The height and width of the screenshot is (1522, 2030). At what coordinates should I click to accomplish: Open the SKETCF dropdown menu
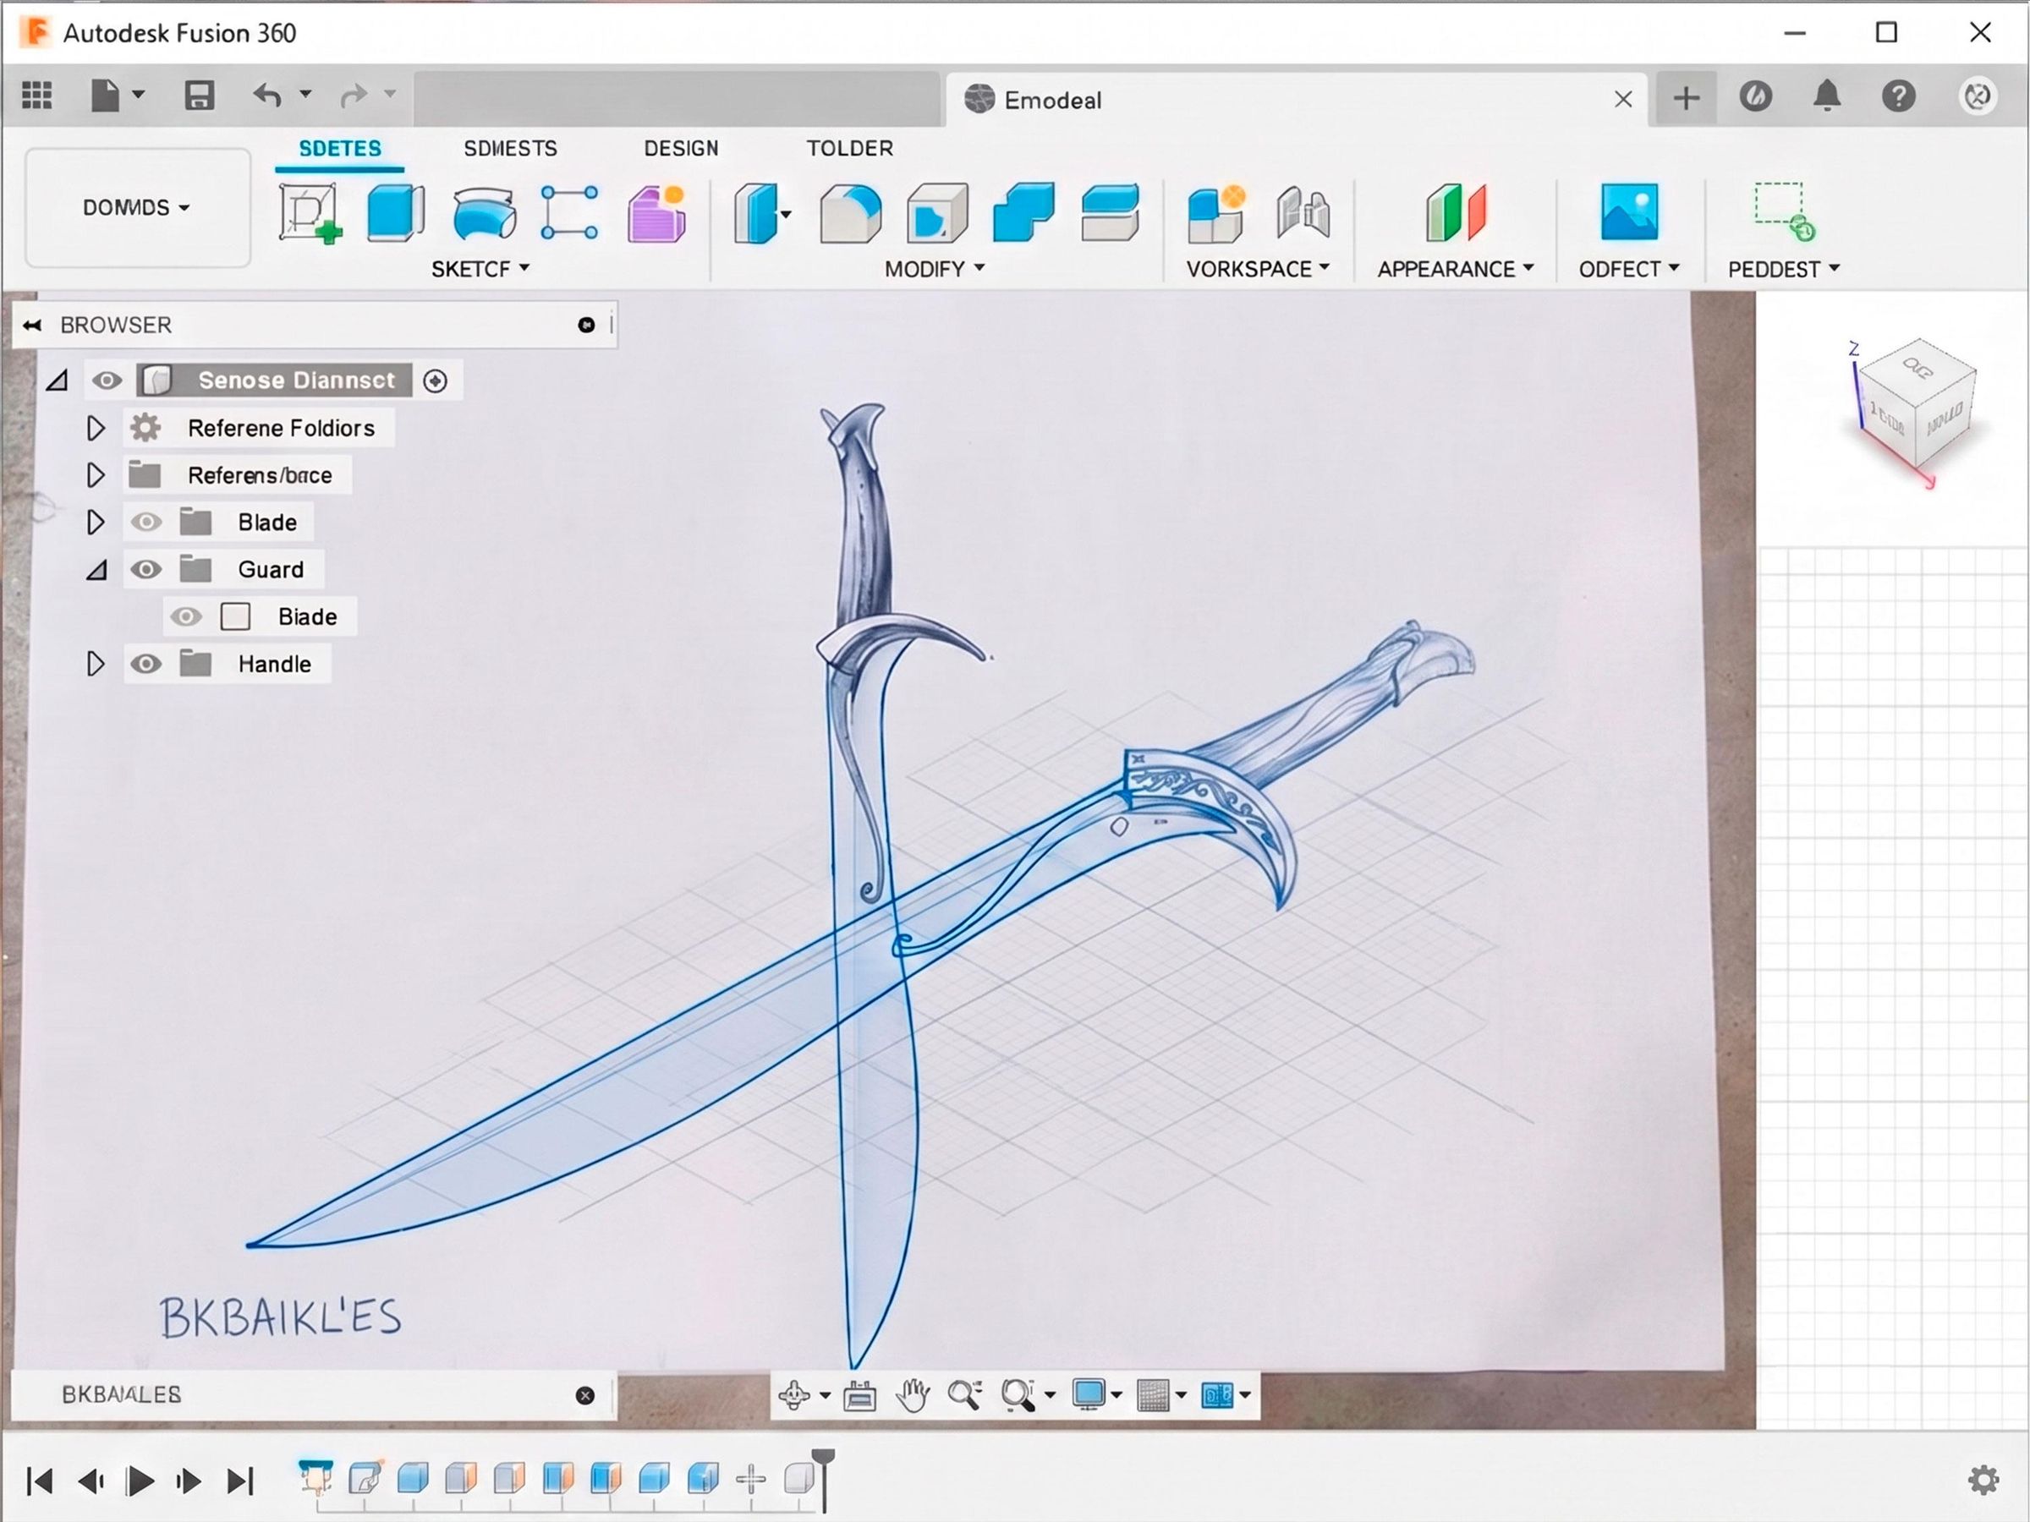[x=480, y=269]
